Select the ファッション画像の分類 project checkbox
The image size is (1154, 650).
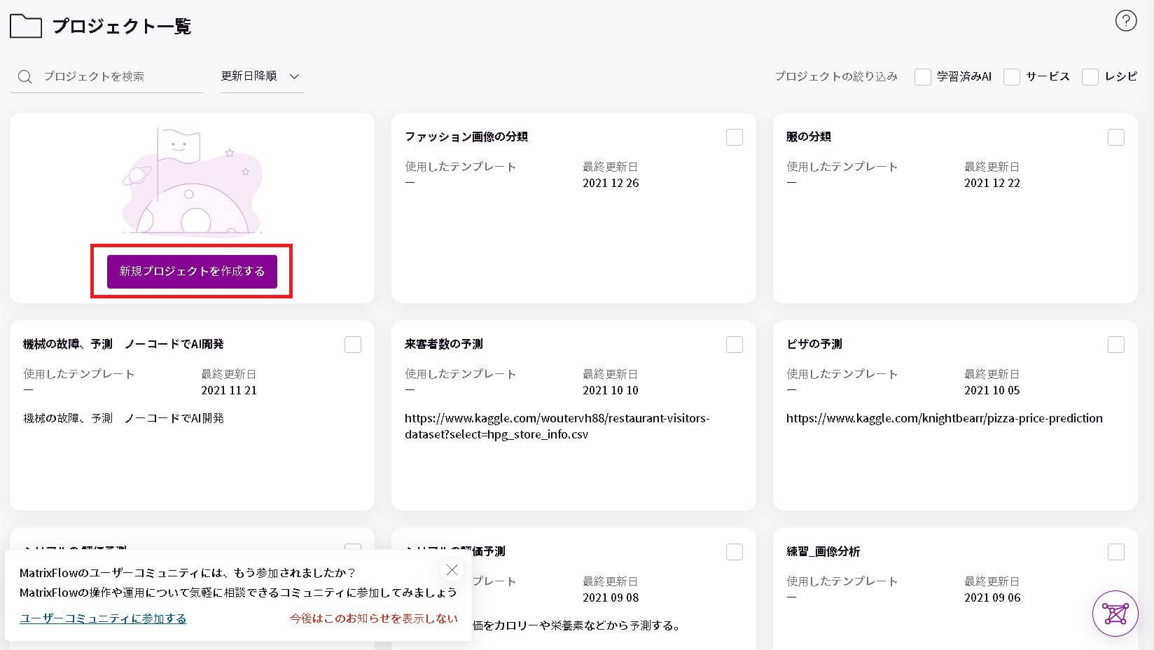click(735, 137)
